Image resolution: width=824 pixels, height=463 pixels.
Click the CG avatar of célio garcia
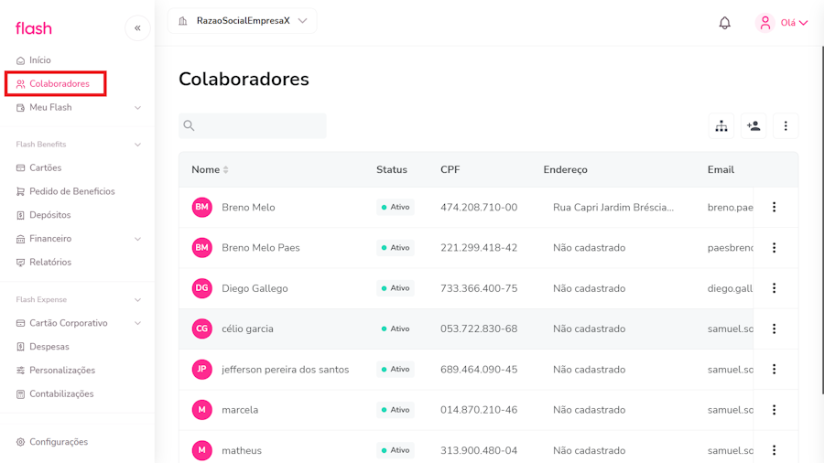tap(201, 328)
